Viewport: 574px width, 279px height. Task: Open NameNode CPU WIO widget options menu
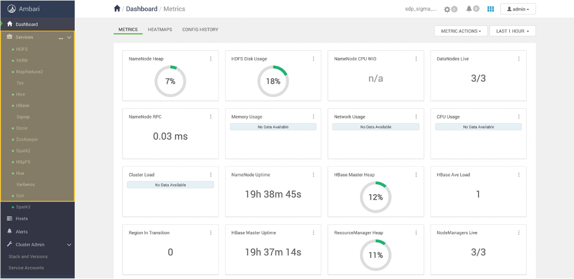pos(416,59)
